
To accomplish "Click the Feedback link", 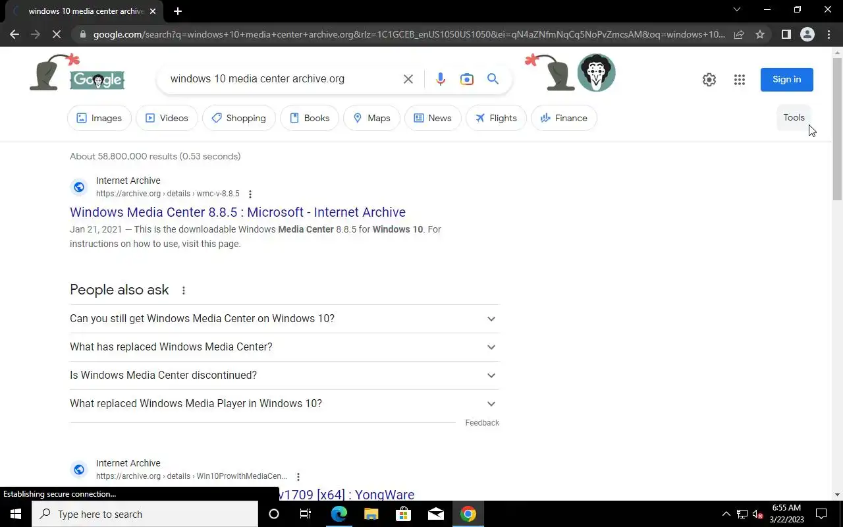I will (482, 423).
